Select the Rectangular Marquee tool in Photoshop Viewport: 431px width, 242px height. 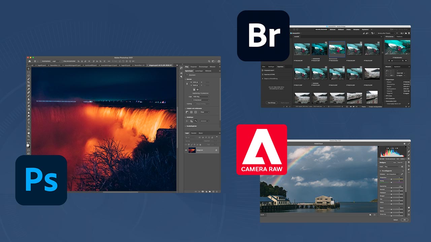(x=29, y=72)
